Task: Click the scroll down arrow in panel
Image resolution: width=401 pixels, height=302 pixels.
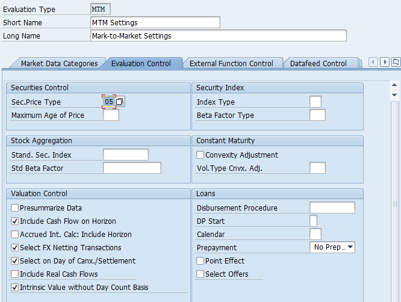Action: tap(395, 95)
